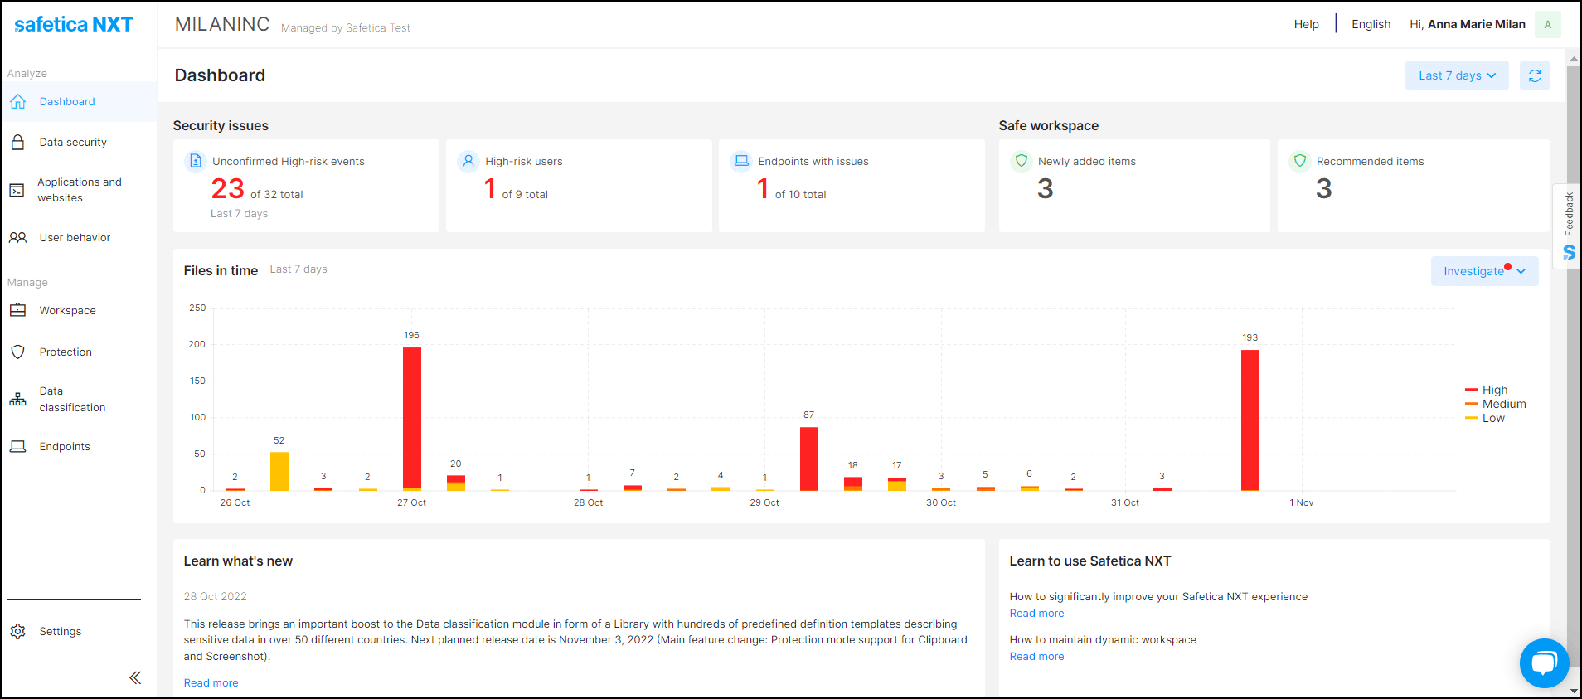Click the Safetica NXT logo
This screenshot has width=1582, height=699.
pyautogui.click(x=74, y=24)
